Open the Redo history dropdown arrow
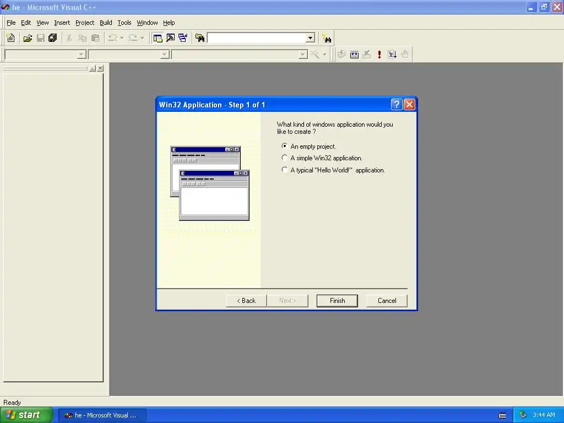 click(x=143, y=38)
